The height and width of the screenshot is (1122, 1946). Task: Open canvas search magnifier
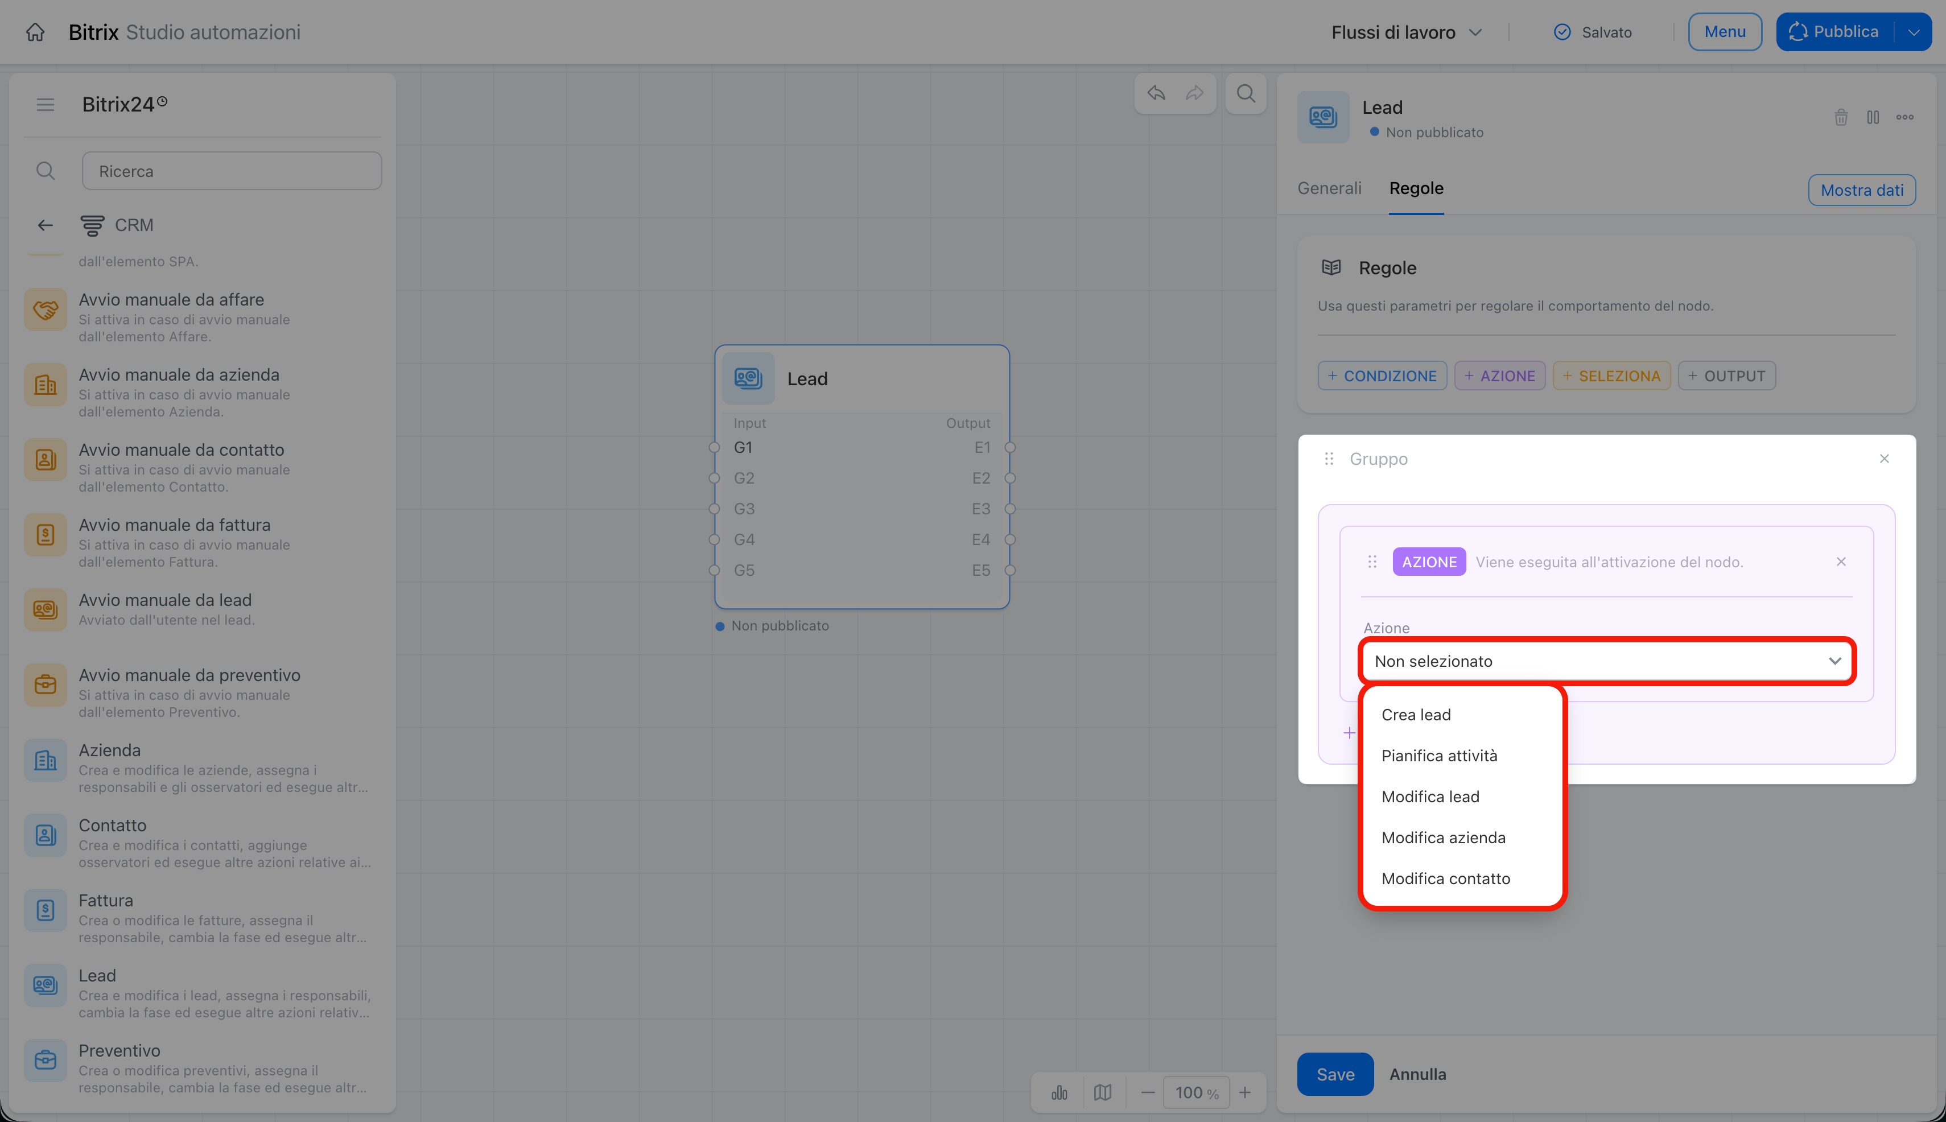point(1246,93)
